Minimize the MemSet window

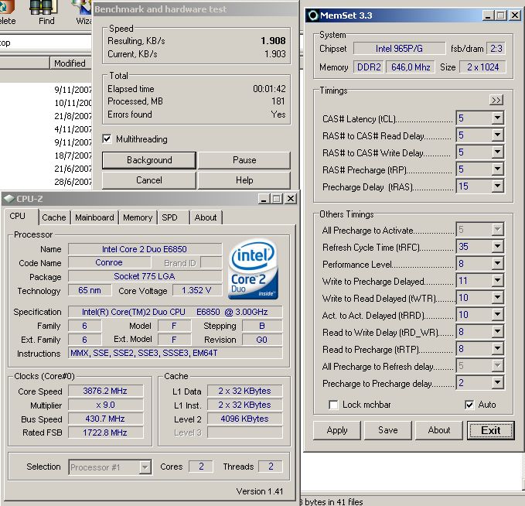[x=489, y=15]
